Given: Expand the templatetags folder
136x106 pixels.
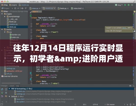Looking at the screenshot, I should [x=5, y=16].
